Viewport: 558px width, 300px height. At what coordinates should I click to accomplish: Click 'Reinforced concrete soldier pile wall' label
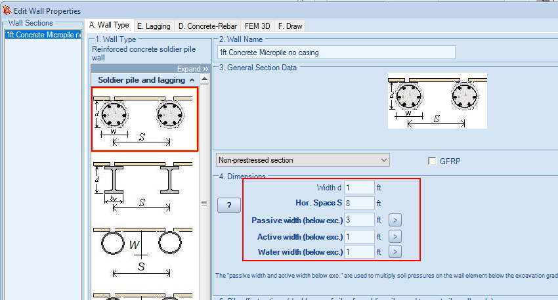click(x=144, y=53)
